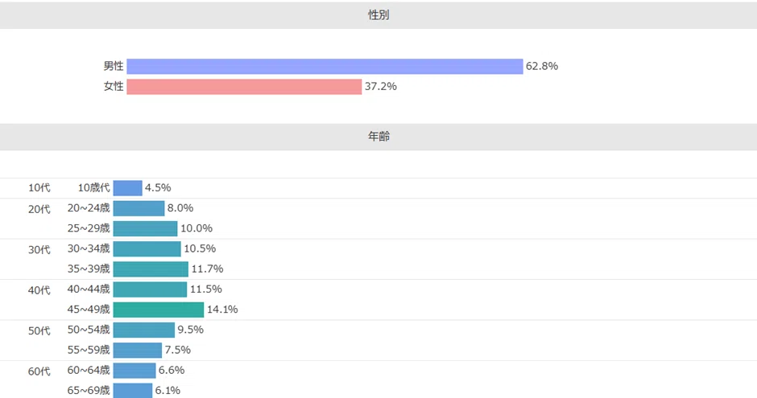757x398 pixels.
Task: Click the 55~59歳 bar
Action: [138, 350]
